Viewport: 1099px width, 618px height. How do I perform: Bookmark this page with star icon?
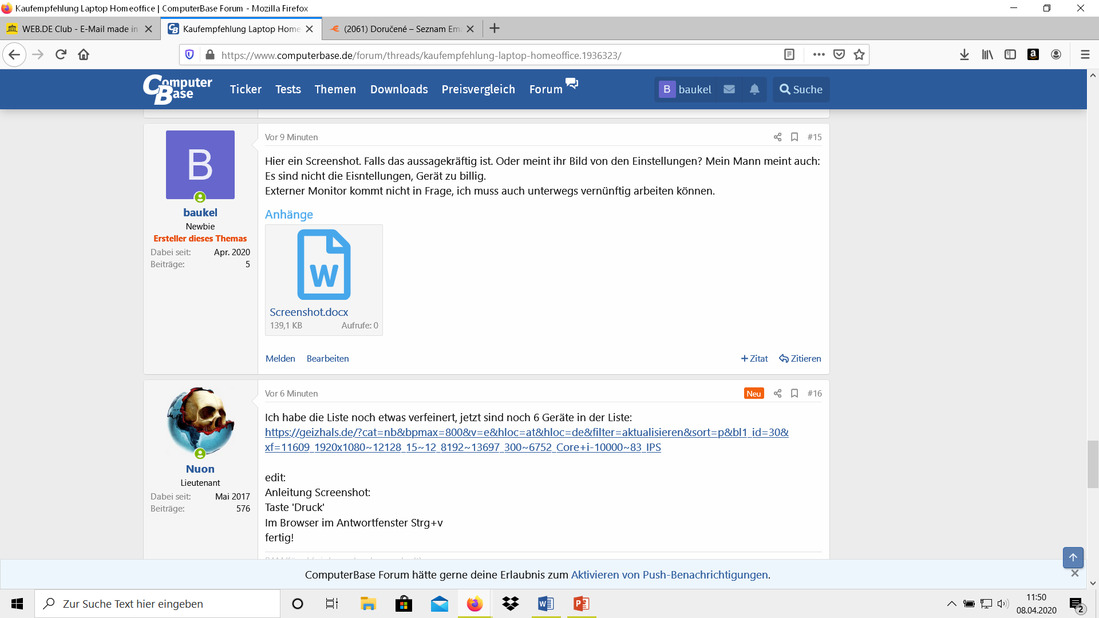859,54
